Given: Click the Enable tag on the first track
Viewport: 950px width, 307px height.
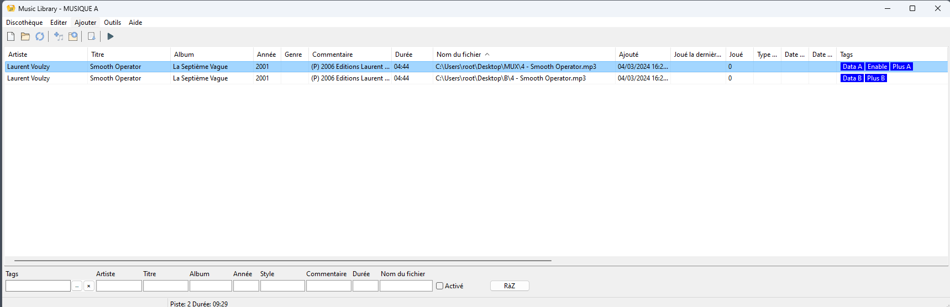Looking at the screenshot, I should pos(877,67).
